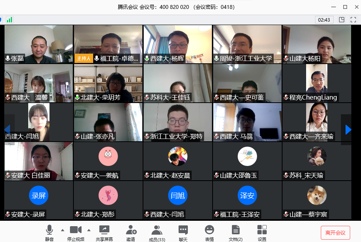Click the 02:43 meeting timer
The image size is (361, 242).
pyautogui.click(x=324, y=20)
